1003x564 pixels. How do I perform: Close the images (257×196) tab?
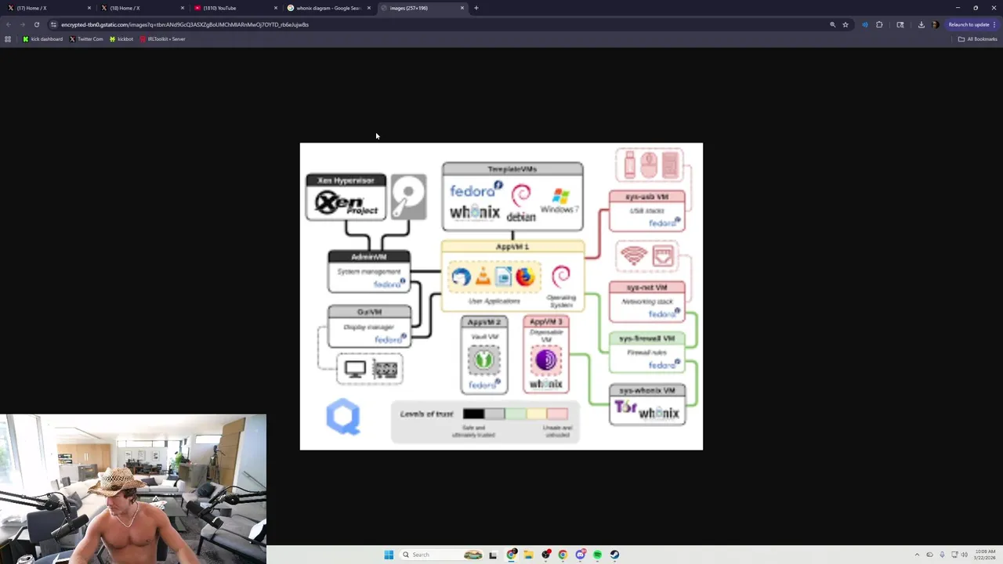coord(462,8)
